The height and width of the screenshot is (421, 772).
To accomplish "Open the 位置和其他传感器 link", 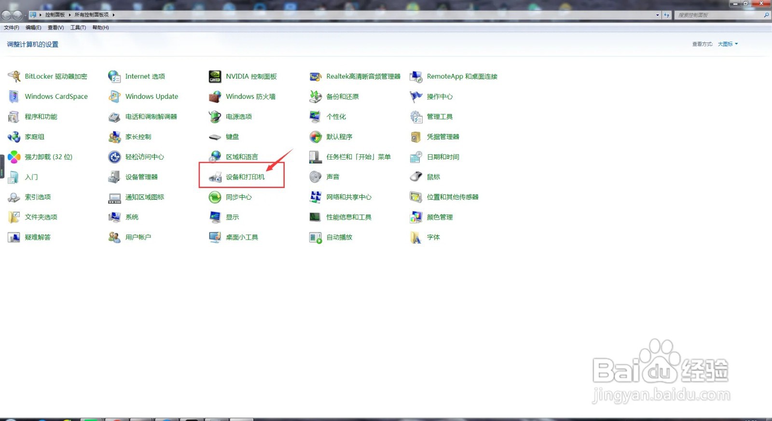I will 453,197.
